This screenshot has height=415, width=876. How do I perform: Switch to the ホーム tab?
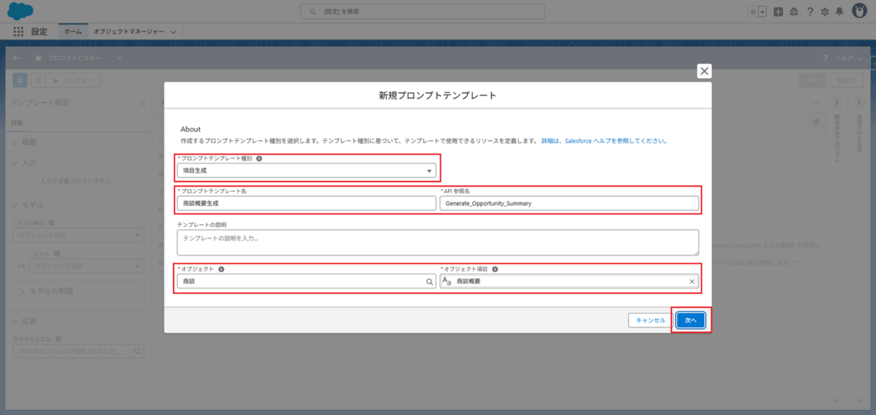tap(73, 32)
